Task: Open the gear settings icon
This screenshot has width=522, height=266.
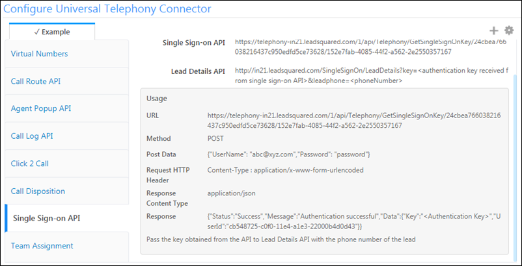Action: tap(509, 30)
